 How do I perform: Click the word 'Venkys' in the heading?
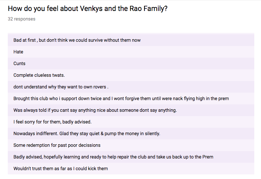[91, 8]
